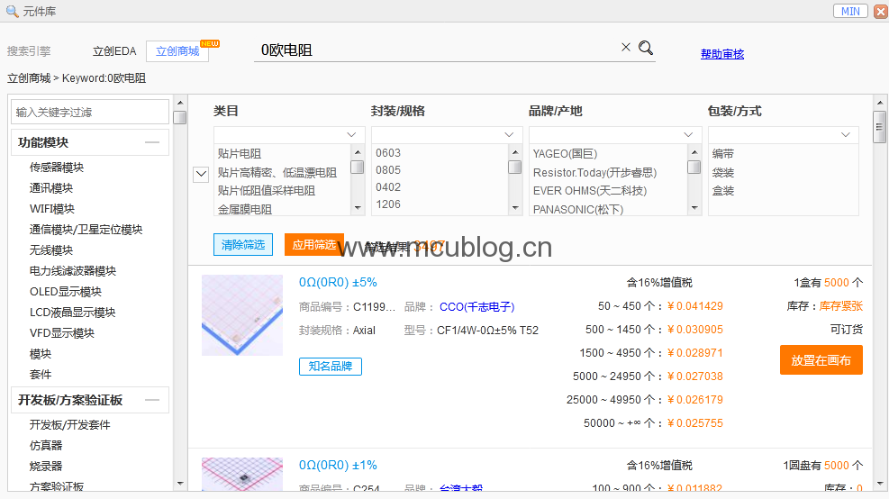Select 电力线滤波器模块 category
This screenshot has height=499, width=889.
click(x=73, y=270)
